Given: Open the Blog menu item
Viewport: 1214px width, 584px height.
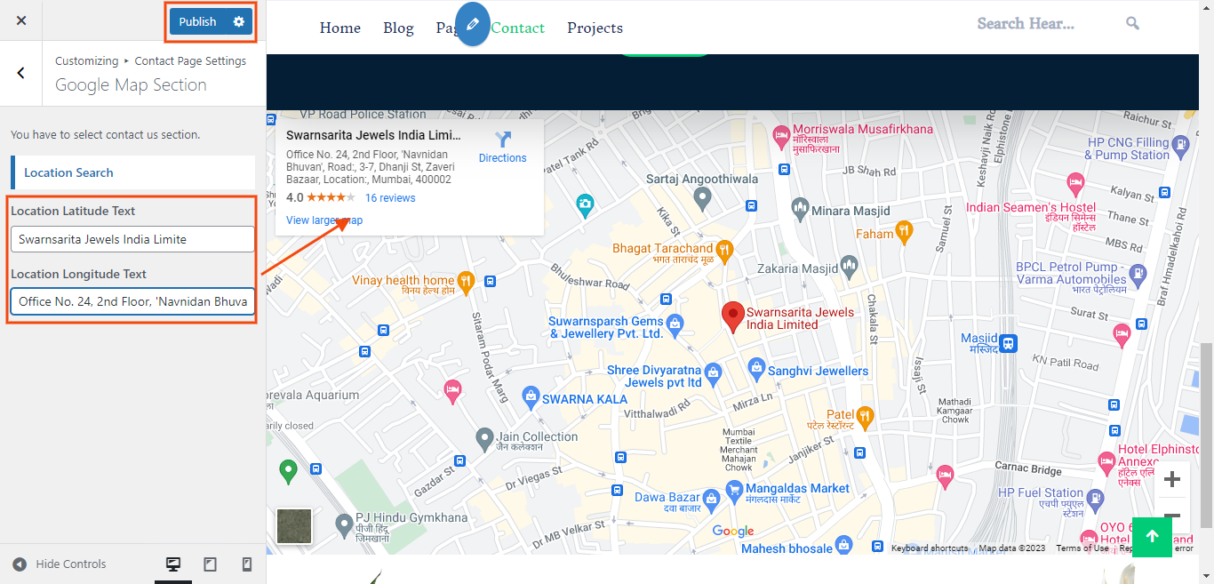Looking at the screenshot, I should (398, 28).
